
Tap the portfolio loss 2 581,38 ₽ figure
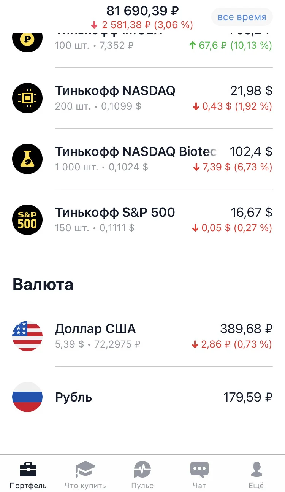[x=127, y=25]
